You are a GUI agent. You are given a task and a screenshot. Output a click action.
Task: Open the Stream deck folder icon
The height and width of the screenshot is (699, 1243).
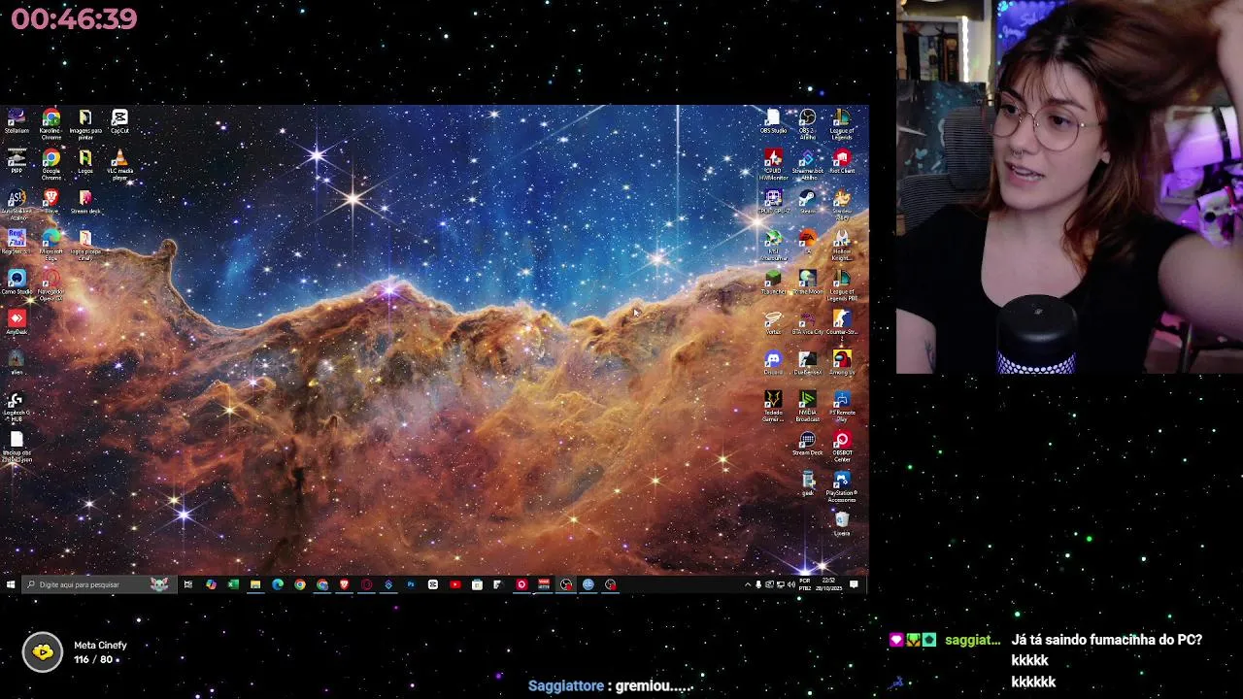pos(85,202)
